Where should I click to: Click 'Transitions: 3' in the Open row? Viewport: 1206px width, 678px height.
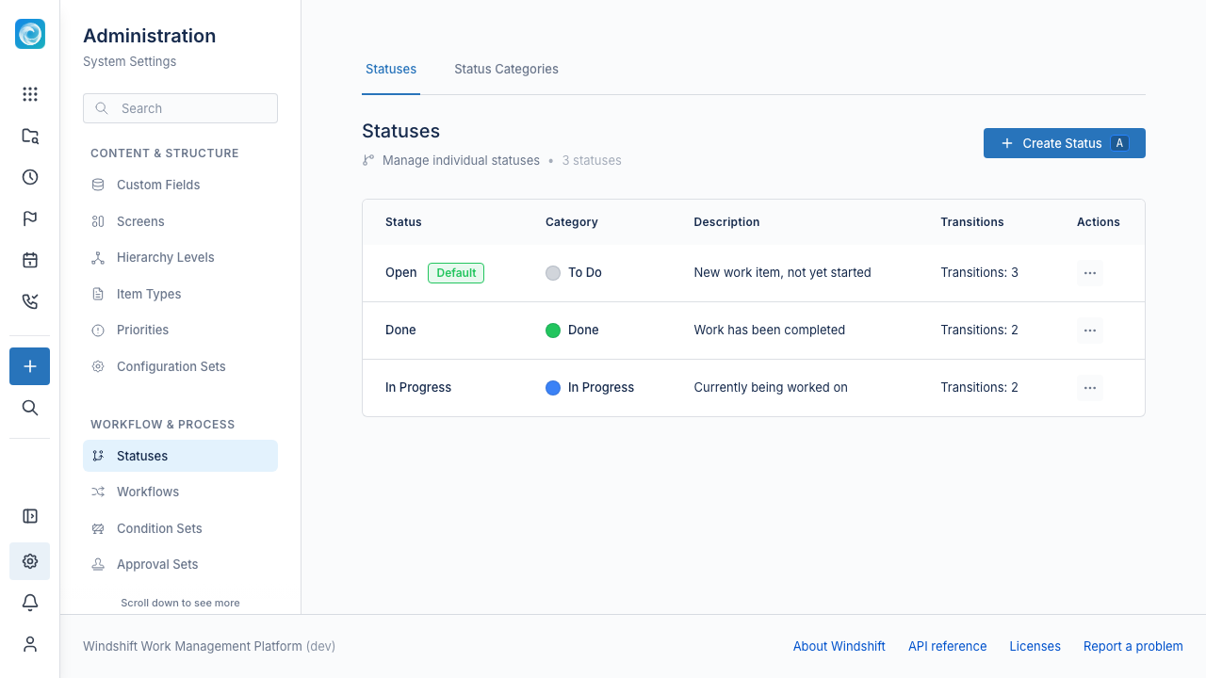click(979, 272)
